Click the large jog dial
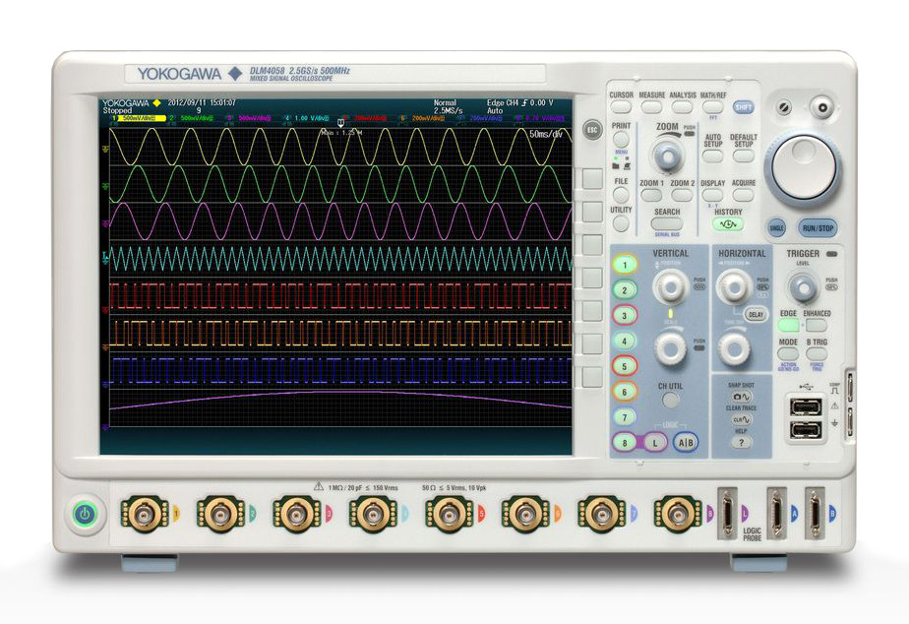909x624 pixels. tap(804, 168)
